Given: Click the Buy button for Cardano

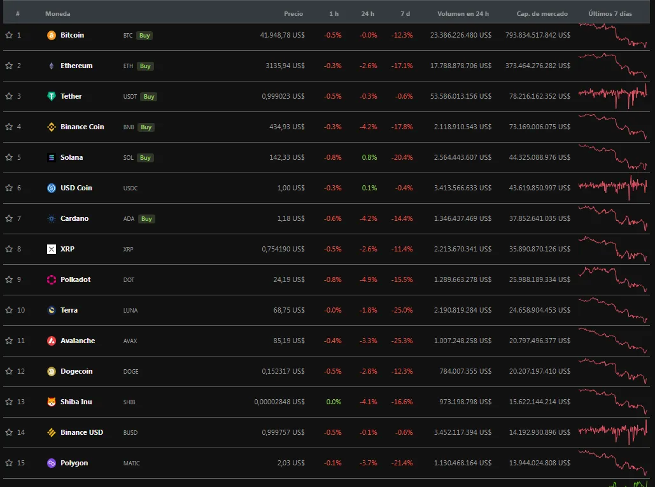Looking at the screenshot, I should click(146, 219).
